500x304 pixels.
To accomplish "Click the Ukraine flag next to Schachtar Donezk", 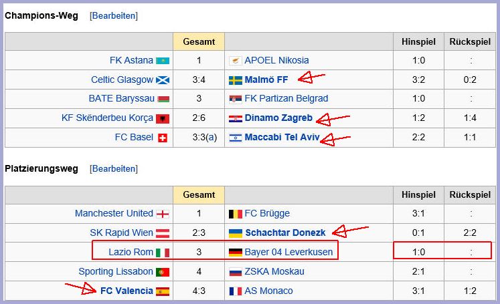I will click(236, 233).
